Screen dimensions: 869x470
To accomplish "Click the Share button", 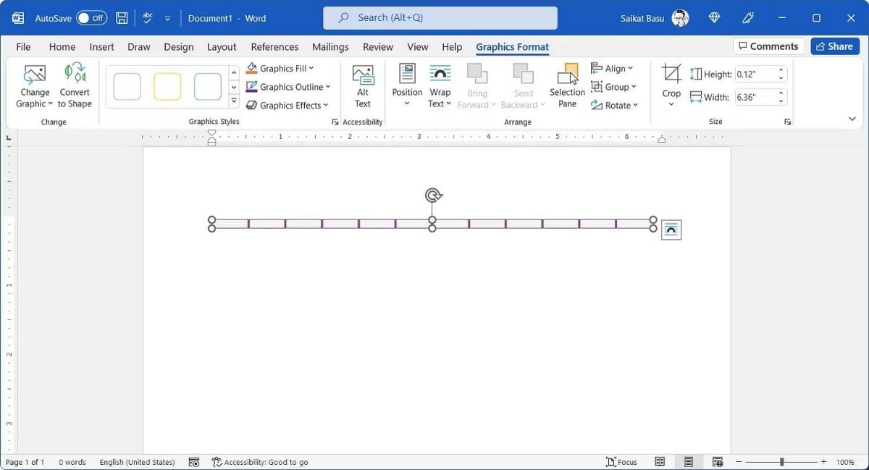I will pos(834,46).
